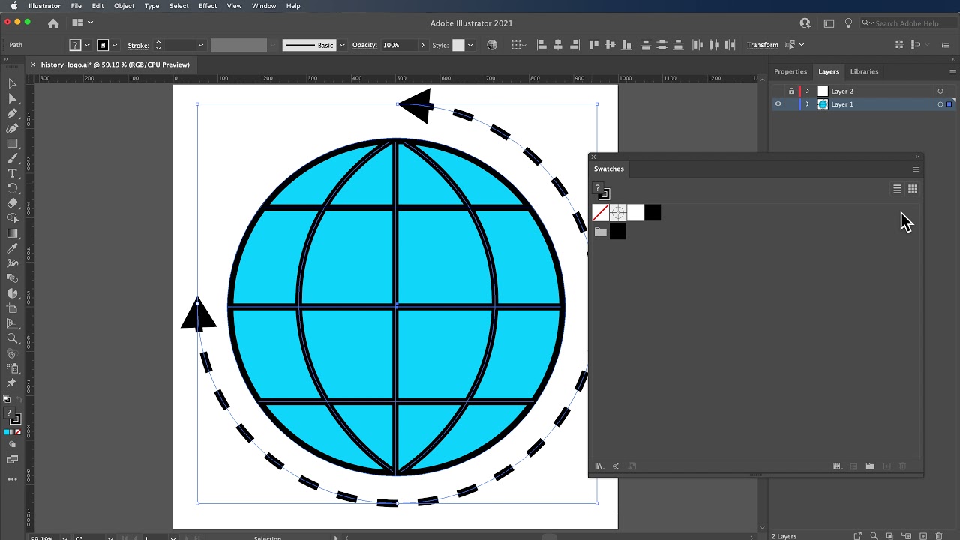Open Opacity value arrow
The height and width of the screenshot is (540, 960).
pyautogui.click(x=422, y=45)
